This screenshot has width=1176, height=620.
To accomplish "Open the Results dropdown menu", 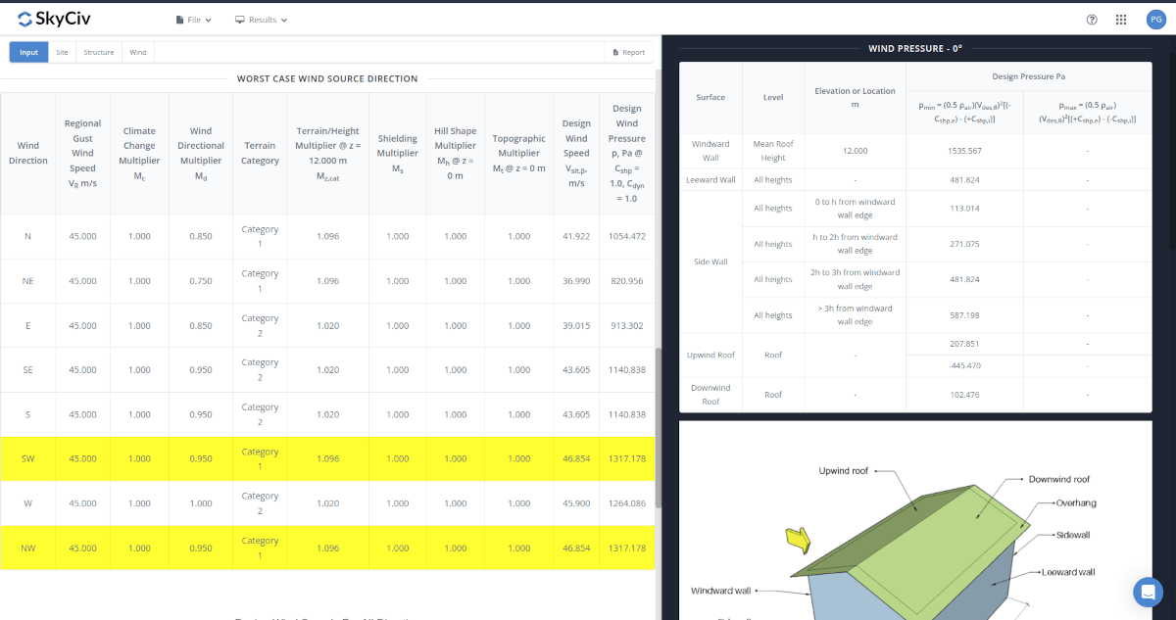I will point(263,19).
